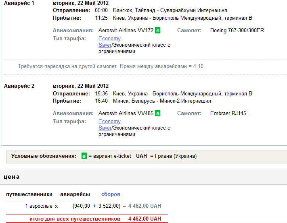287x223 pixels.
Task: Open the сборов taxes link
Action: 111,194
